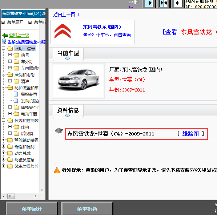Open the 当前车型 section tab
This screenshot has width=217, height=215.
coord(68,54)
